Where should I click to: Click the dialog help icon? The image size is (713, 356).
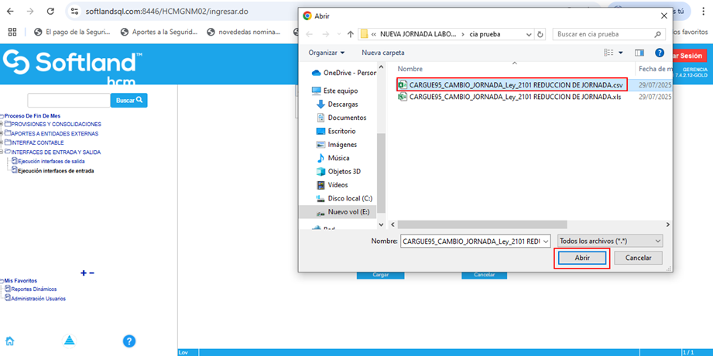pyautogui.click(x=660, y=53)
